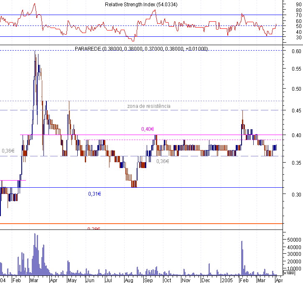Screen dimensions: 303x283
Task: Click the red 0,26€ label
Action: pos(94,229)
